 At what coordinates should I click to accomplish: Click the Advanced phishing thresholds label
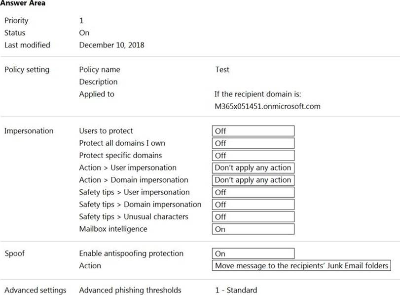click(130, 290)
